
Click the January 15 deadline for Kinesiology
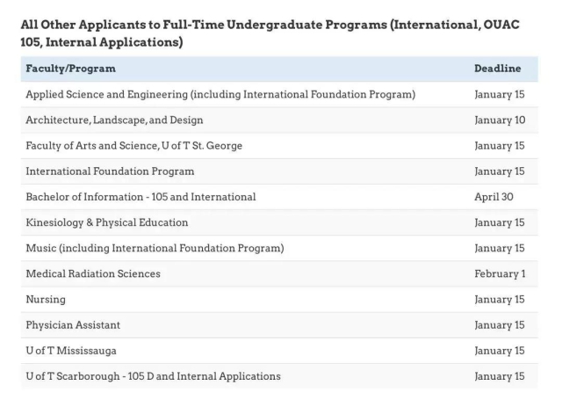[x=500, y=222]
